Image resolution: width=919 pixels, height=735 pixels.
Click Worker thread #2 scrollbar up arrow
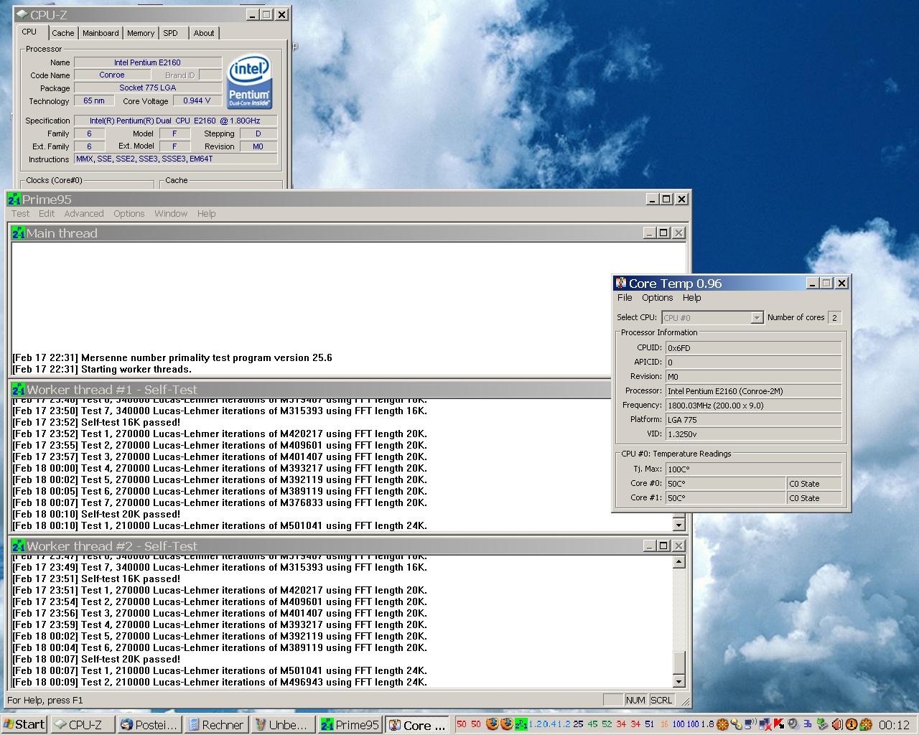click(679, 562)
